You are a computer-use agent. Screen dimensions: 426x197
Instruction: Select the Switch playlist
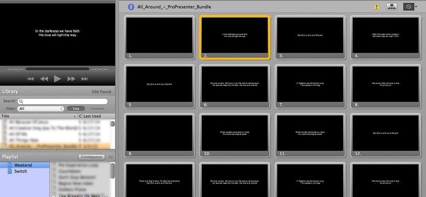25,171
